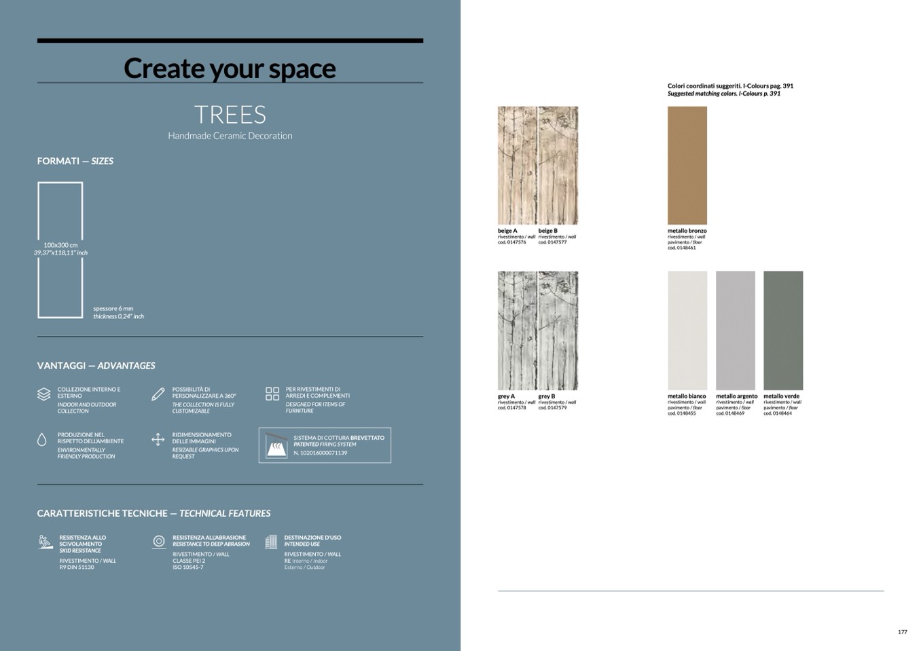This screenshot has width=921, height=651.
Task: Pick the metallo argento grey swatch
Action: 735,330
